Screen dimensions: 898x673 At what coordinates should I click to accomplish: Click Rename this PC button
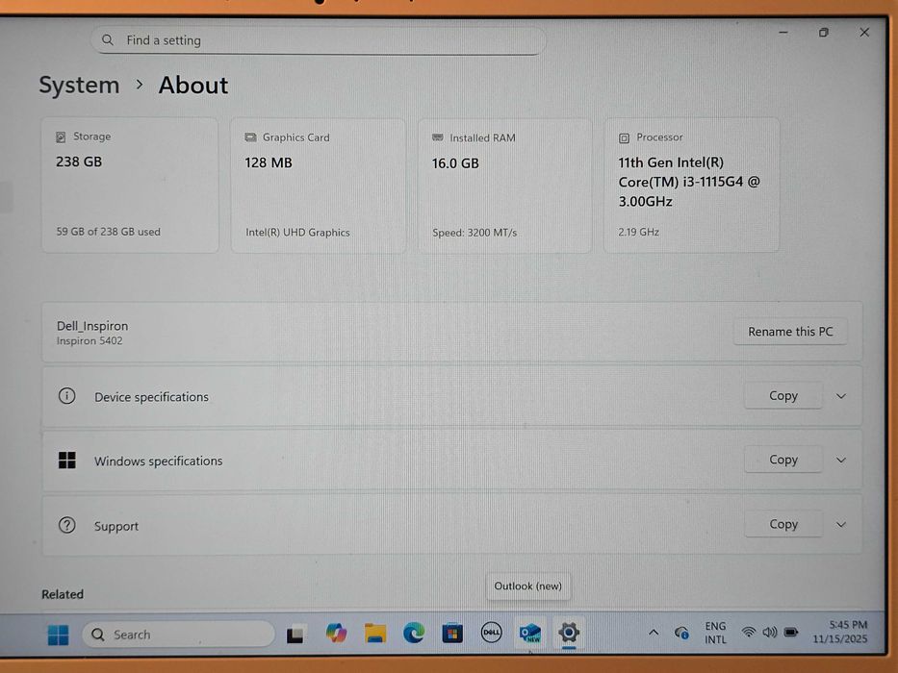point(790,332)
